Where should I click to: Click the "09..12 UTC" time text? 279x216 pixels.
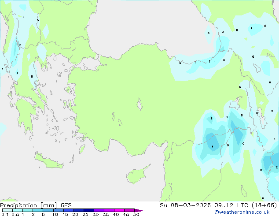[x=231, y=205]
